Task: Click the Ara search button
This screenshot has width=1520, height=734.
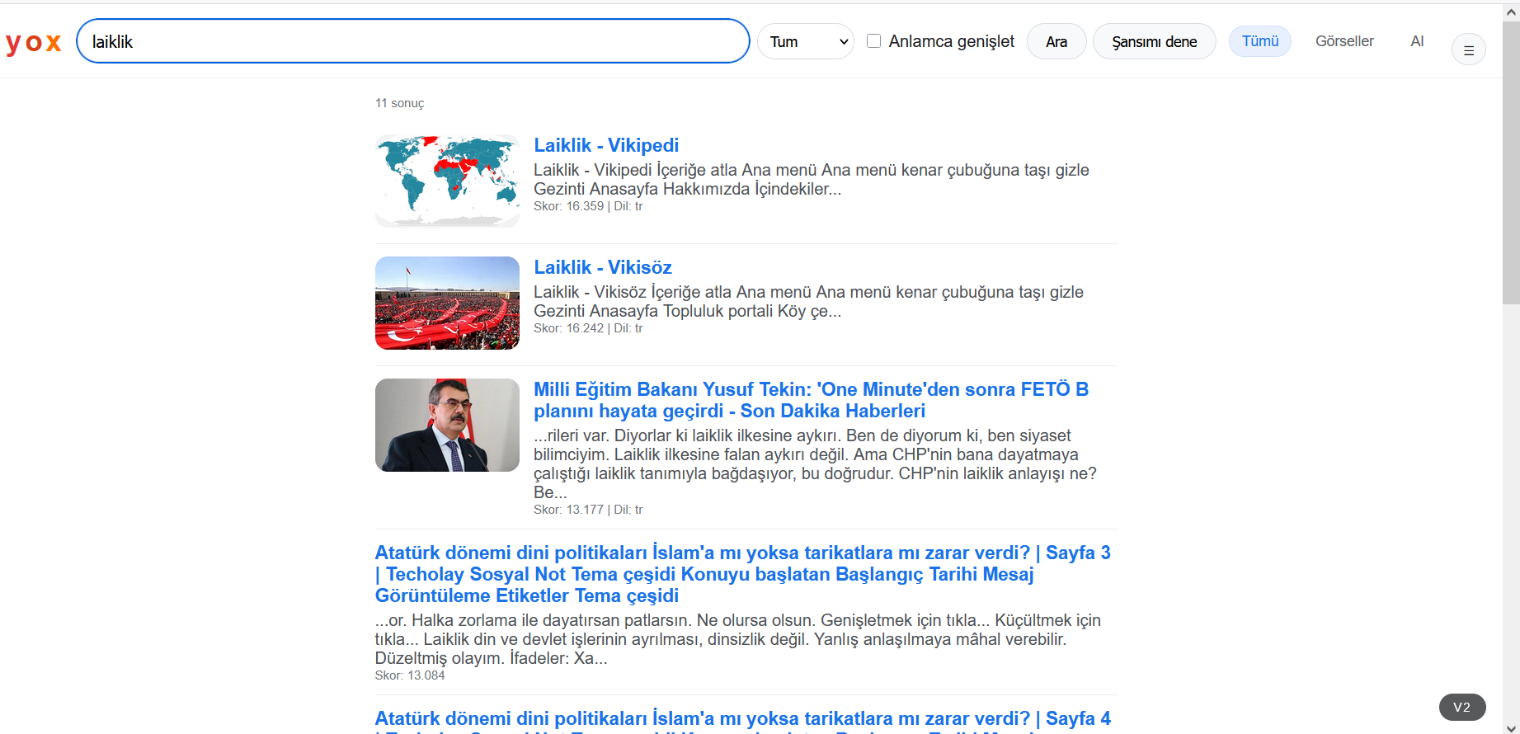Action: (1056, 41)
